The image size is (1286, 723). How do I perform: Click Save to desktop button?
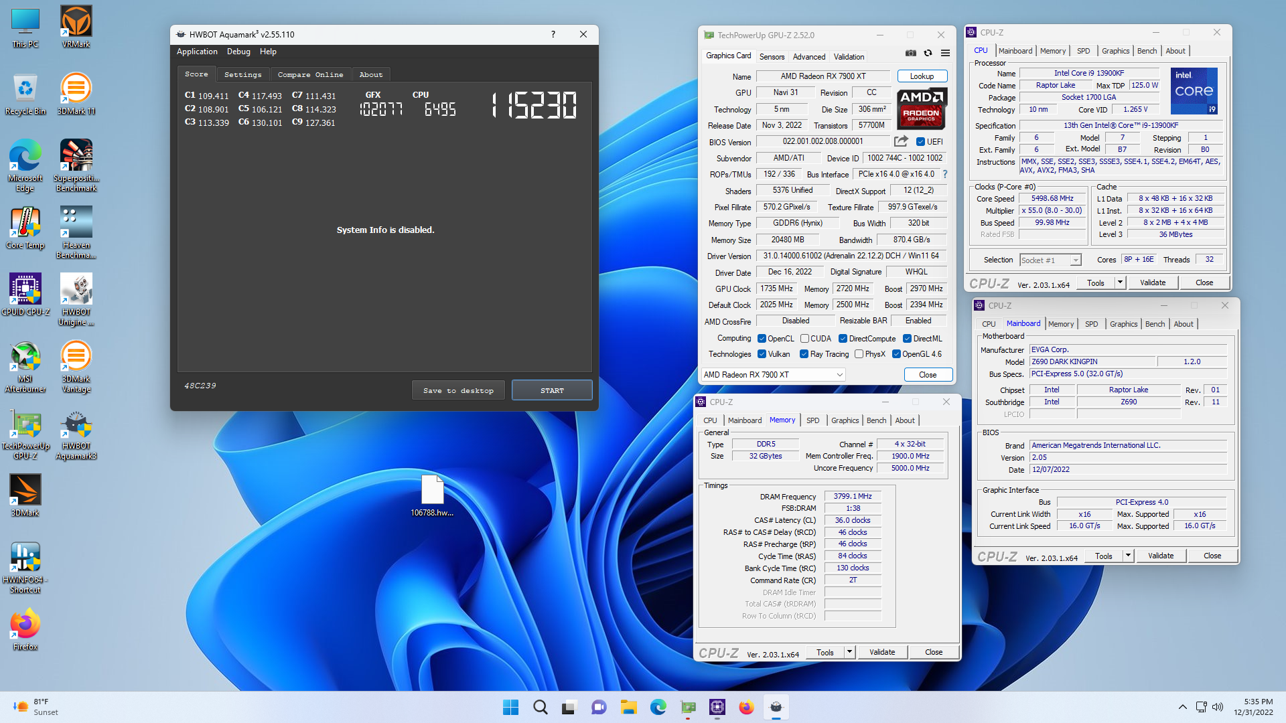458,390
